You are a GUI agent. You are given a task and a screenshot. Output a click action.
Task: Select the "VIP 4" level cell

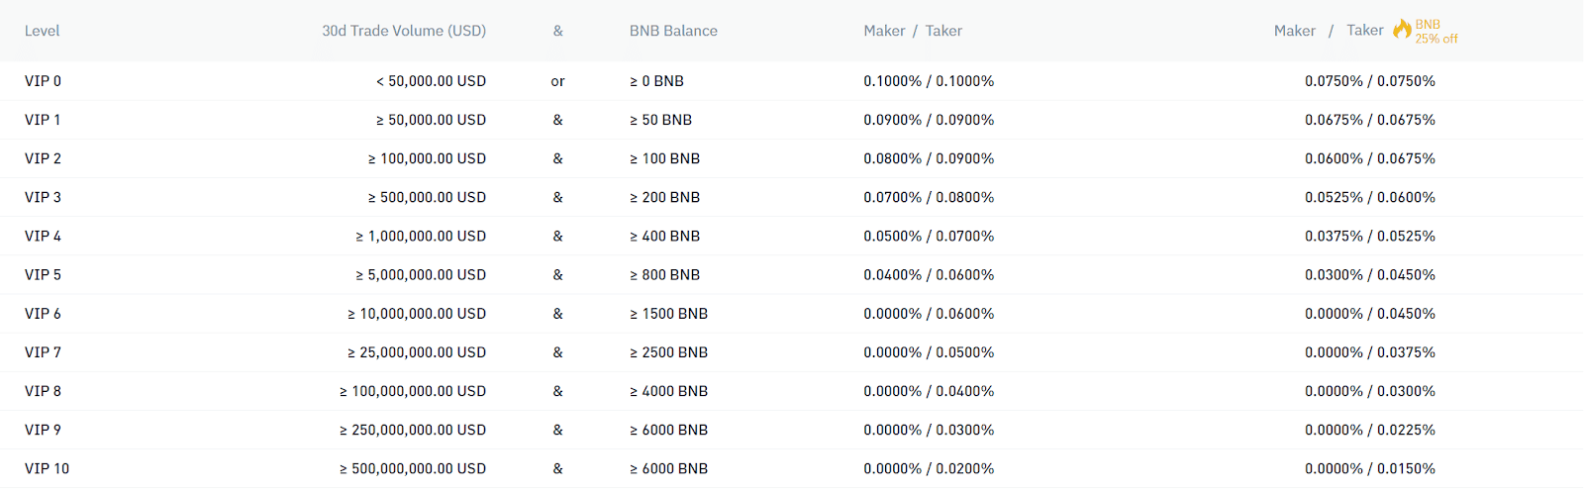43,236
